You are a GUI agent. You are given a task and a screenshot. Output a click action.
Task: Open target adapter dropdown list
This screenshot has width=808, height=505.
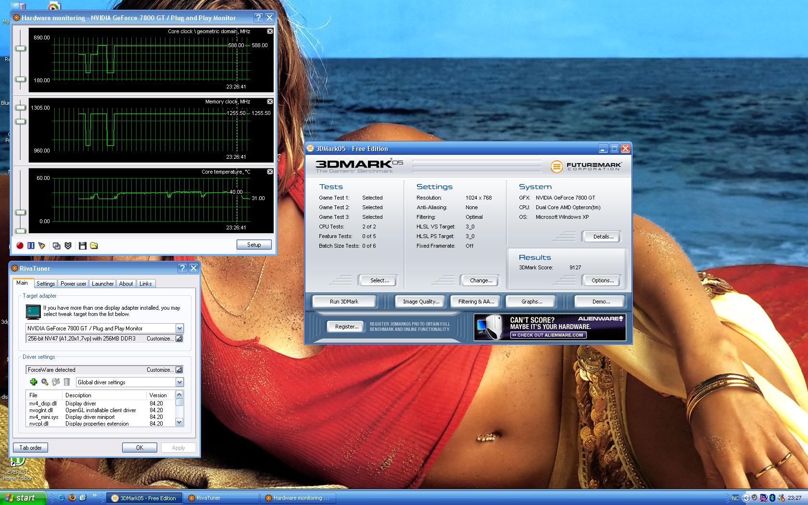pyautogui.click(x=179, y=328)
